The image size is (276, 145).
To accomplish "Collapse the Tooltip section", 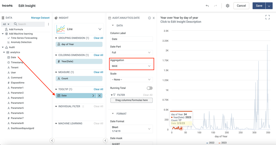I will click(56, 89).
